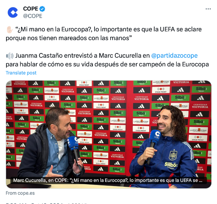Click the Marc Cucurella headline caption overlay
Screen dimensions: 217x204
tap(108, 180)
